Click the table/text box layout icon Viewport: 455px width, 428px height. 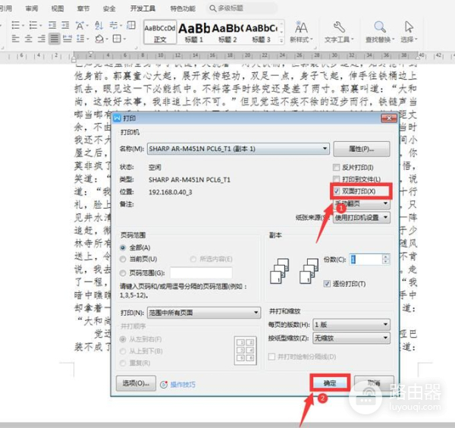tap(131, 26)
